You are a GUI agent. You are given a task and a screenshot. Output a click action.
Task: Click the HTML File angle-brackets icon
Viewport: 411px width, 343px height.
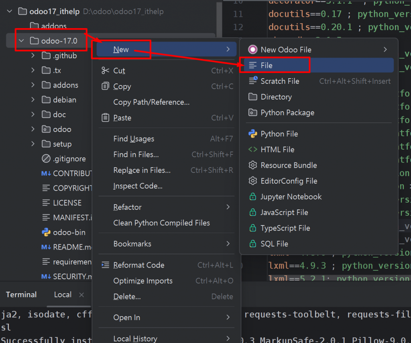253,149
